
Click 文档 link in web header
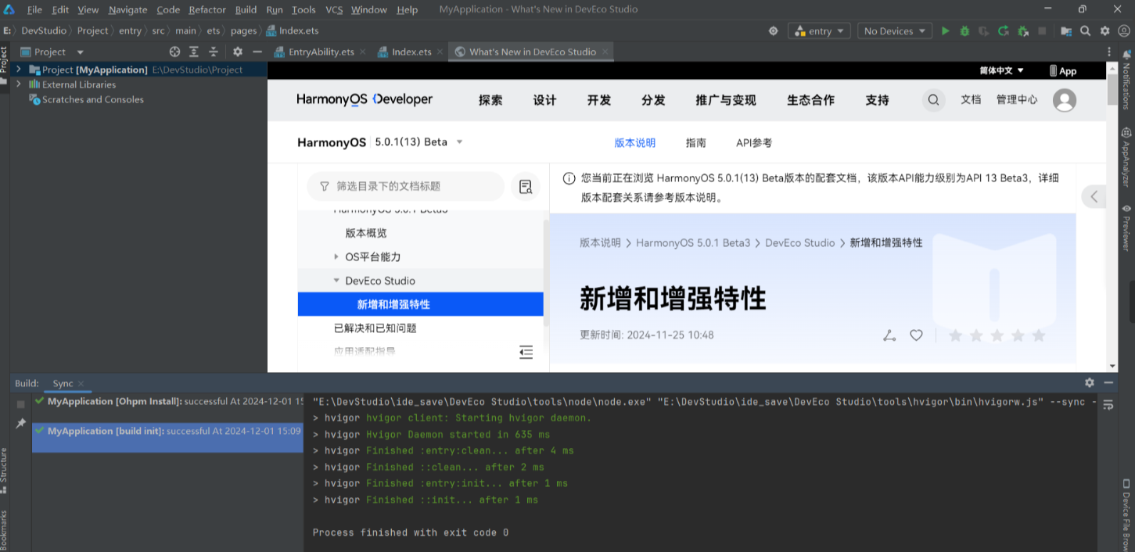tap(971, 100)
